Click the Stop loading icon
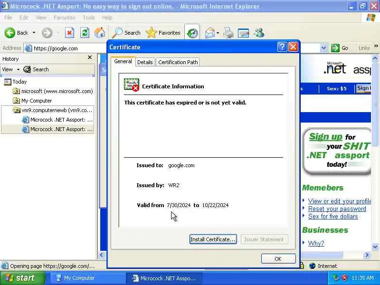 (69, 33)
